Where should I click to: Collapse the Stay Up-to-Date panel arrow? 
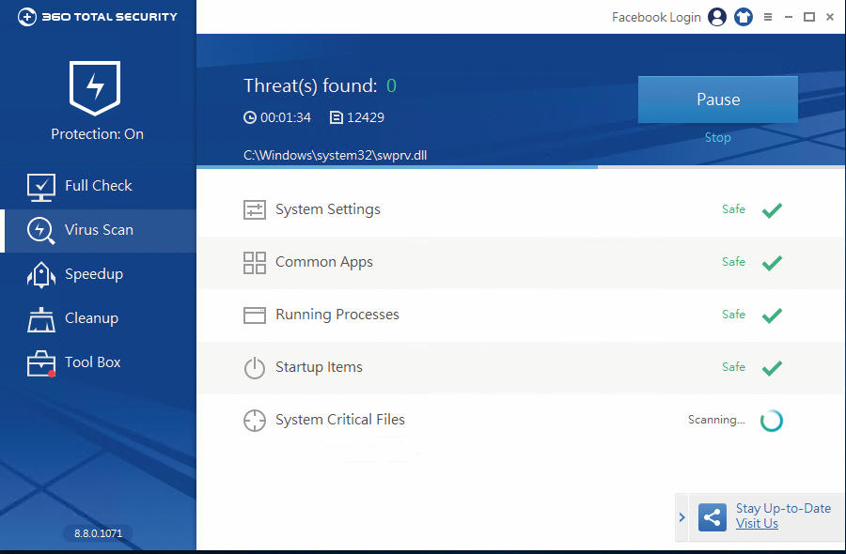682,517
